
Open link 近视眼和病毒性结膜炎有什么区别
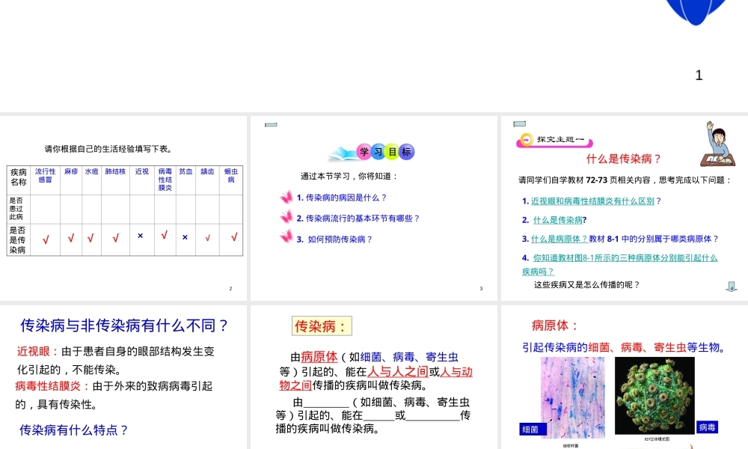592,201
